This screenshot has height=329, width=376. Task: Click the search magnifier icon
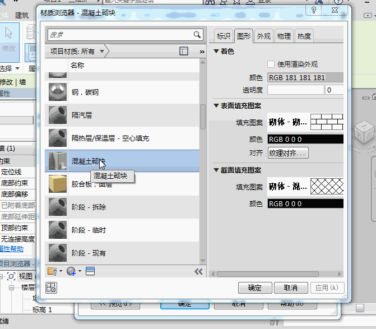pyautogui.click(x=197, y=35)
